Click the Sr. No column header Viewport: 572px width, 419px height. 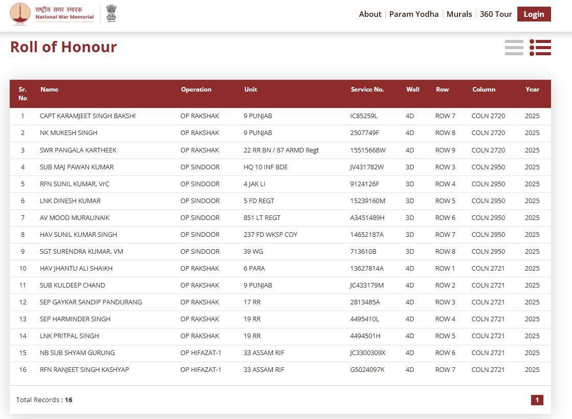[22, 94]
